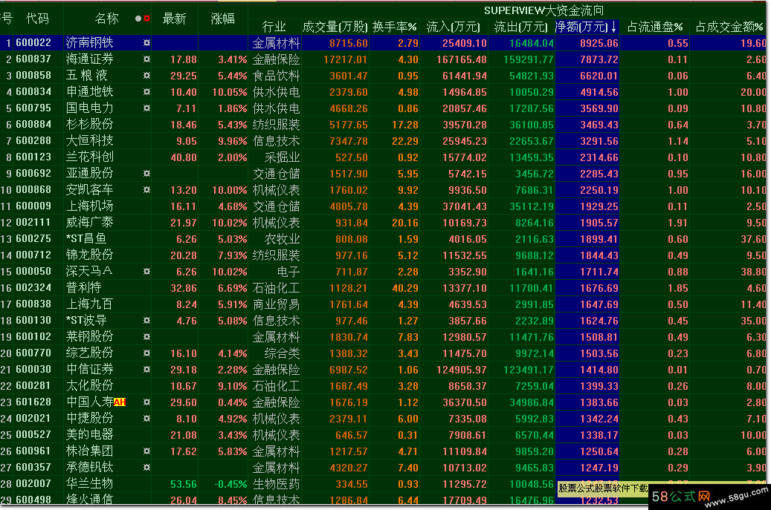
Task: Click the marker icon in 安凯客车 row
Action: [146, 189]
